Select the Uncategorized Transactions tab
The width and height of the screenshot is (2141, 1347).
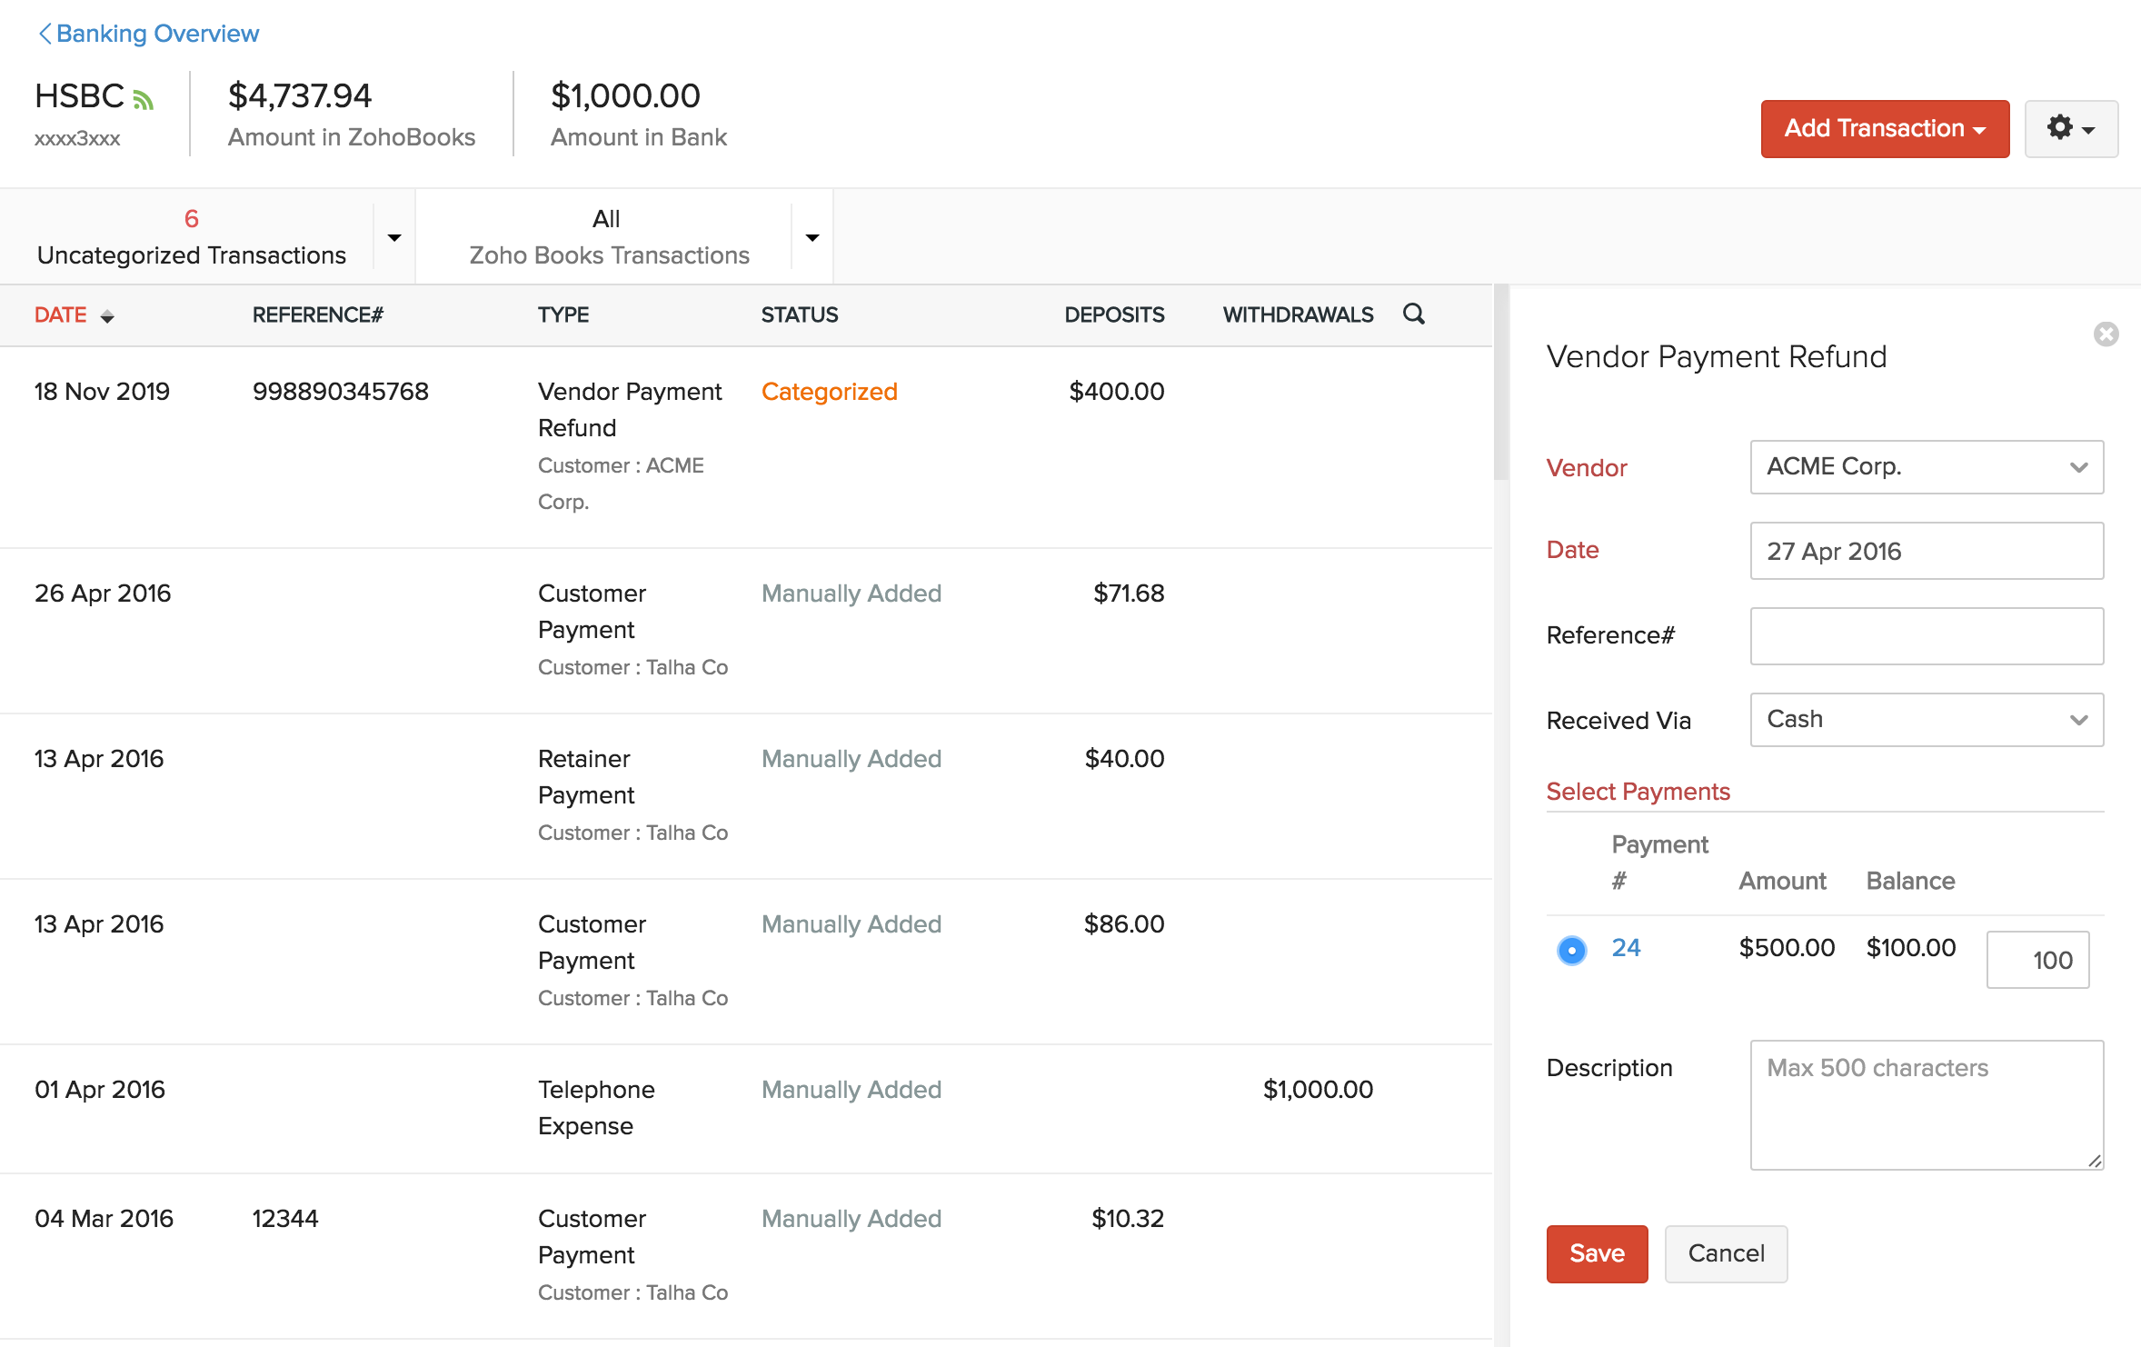tap(191, 237)
